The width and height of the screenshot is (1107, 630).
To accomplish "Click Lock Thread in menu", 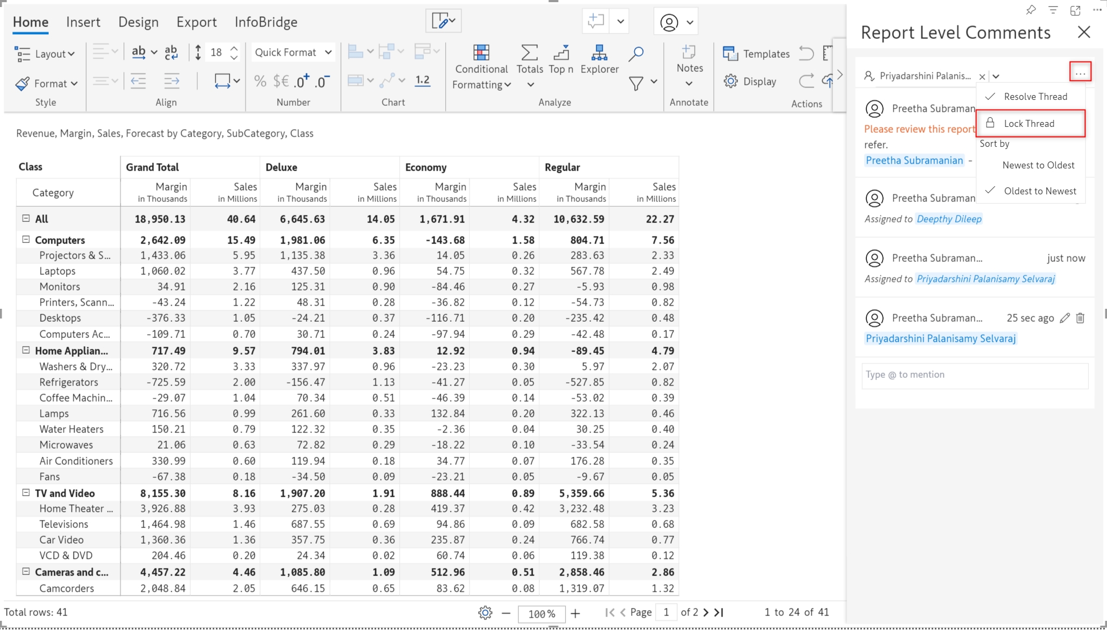I will [x=1029, y=124].
